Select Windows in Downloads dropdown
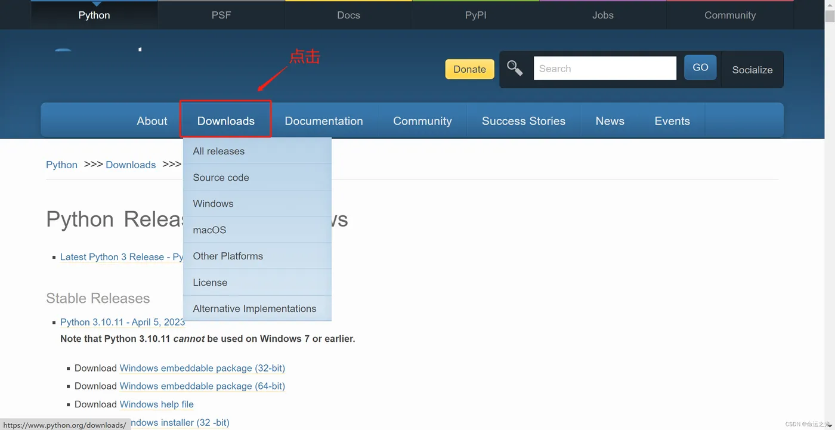The height and width of the screenshot is (430, 835). [x=257, y=203]
